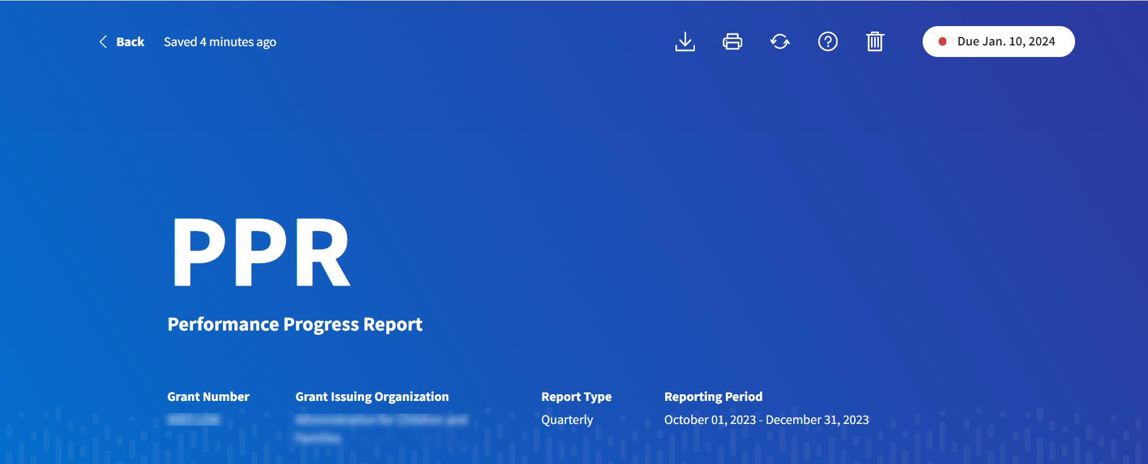
Task: Click the Grant Number label
Action: click(208, 397)
